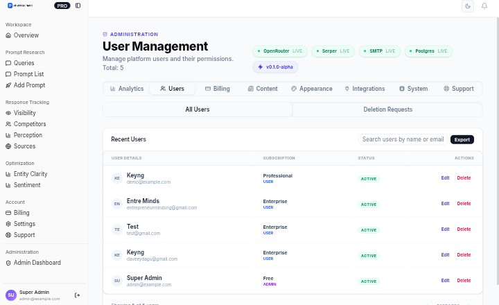499x305 pixels.
Task: Click the STATUS column header
Action: coord(366,158)
